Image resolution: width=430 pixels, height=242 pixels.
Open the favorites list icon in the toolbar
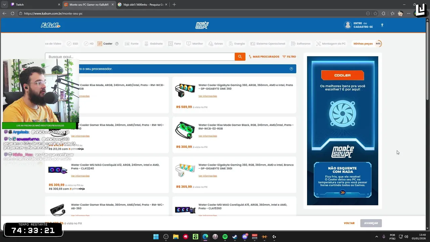pyautogui.click(x=392, y=13)
